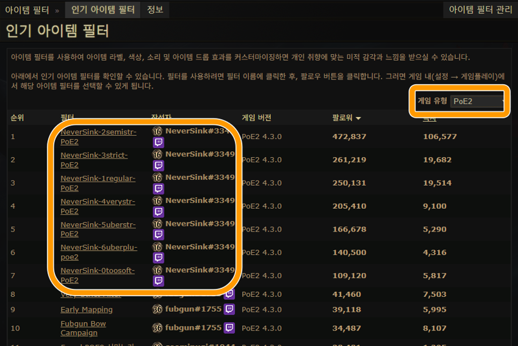This screenshot has width=518, height=346.
Task: Click follower count 140,500
Action: click(x=349, y=252)
